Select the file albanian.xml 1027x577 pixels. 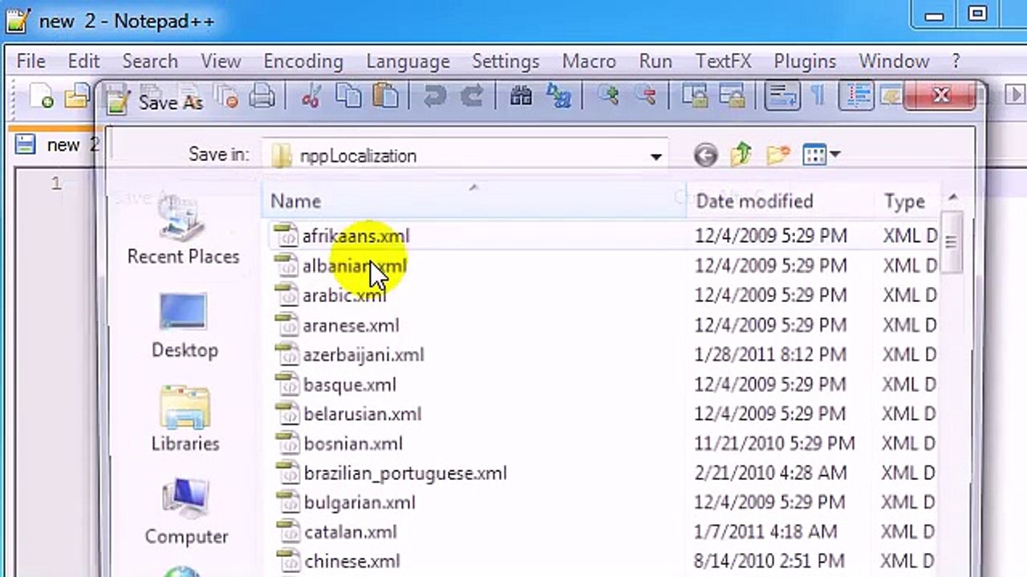pos(355,265)
